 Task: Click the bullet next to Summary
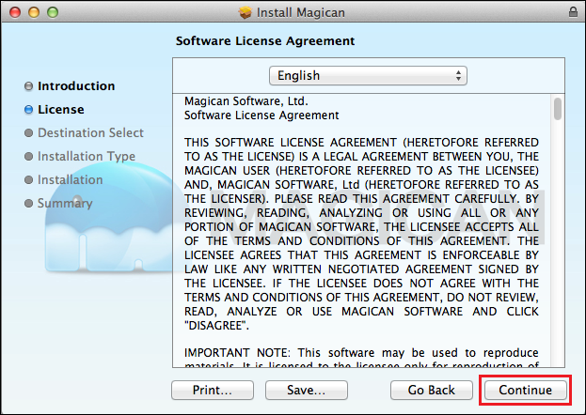coord(29,204)
